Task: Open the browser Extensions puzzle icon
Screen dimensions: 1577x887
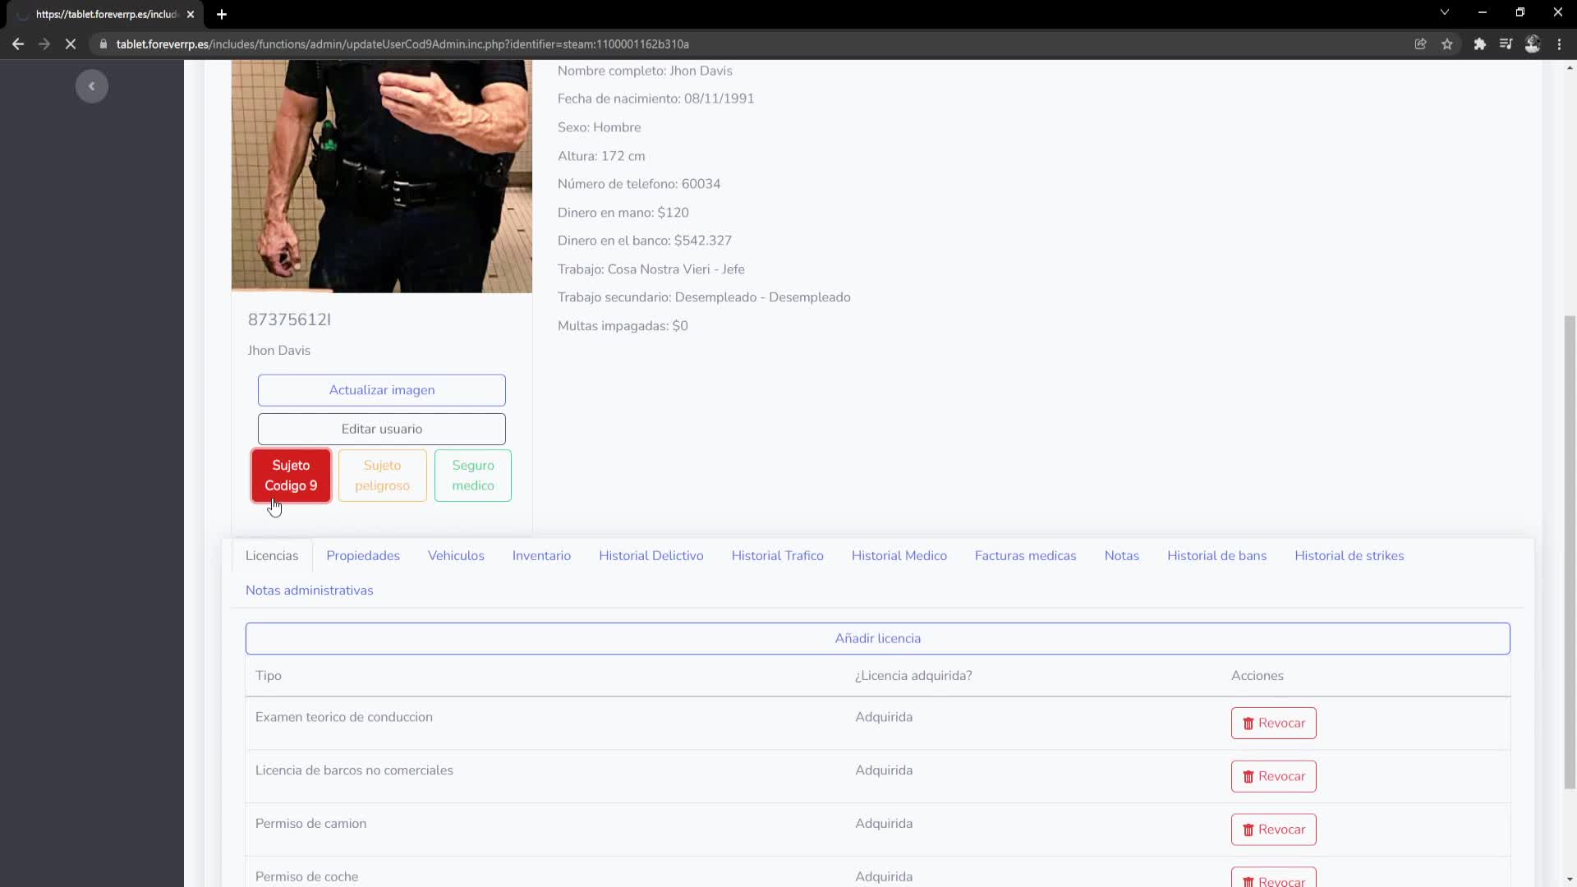Action: [1479, 44]
